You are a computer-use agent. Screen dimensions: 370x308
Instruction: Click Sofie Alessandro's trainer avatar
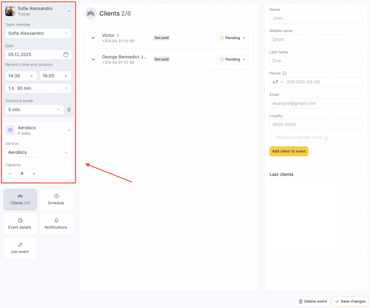coord(10,11)
